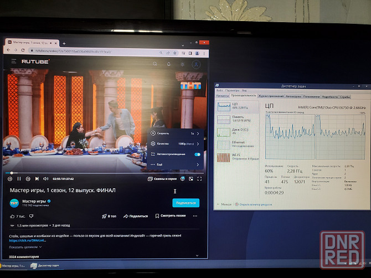Go forward in the browser
Image resolution: width=371 pixels, height=278 pixels.
click(x=16, y=50)
